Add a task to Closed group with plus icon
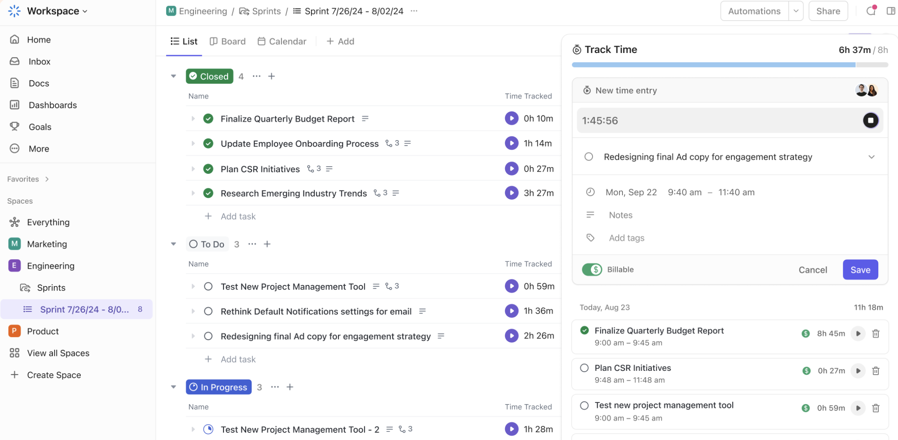Viewport: 898px width, 440px height. pyautogui.click(x=271, y=76)
